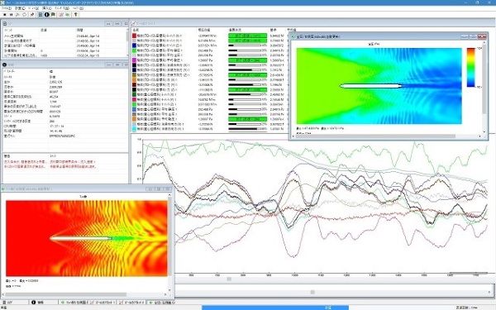Insert a preview with the green toolbar icon
Viewport: 496px width, 310px height.
point(68,15)
